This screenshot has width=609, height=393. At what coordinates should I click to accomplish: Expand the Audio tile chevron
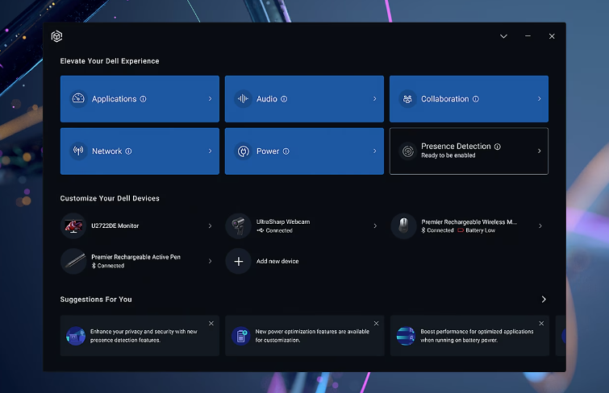[375, 99]
